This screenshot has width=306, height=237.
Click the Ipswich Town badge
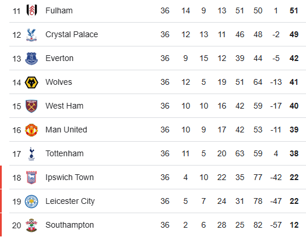click(x=31, y=178)
